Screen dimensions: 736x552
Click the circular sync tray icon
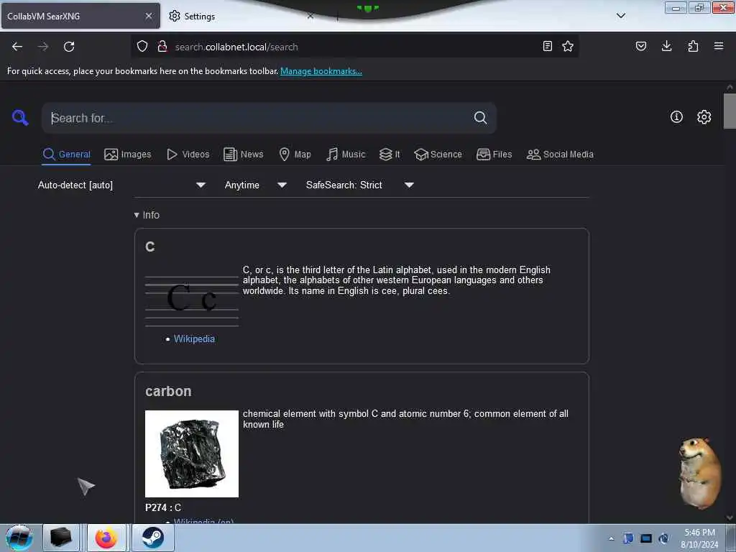[x=663, y=538]
